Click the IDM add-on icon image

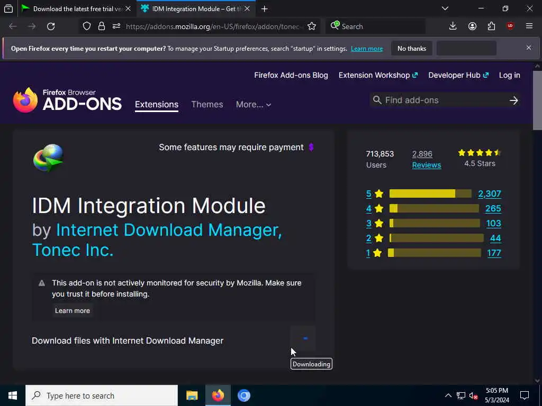pyautogui.click(x=48, y=158)
